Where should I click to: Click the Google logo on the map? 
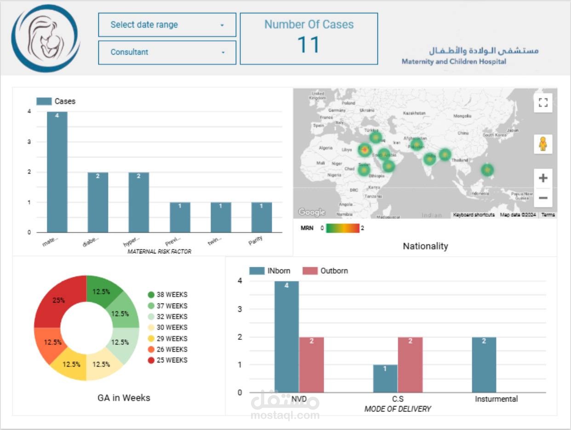point(311,212)
